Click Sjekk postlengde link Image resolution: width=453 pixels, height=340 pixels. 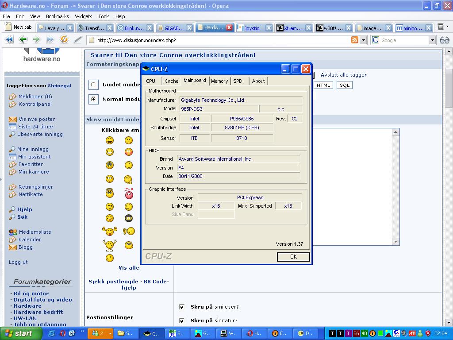pos(113,281)
